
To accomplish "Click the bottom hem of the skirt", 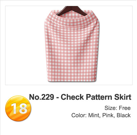I will click(x=72, y=80).
